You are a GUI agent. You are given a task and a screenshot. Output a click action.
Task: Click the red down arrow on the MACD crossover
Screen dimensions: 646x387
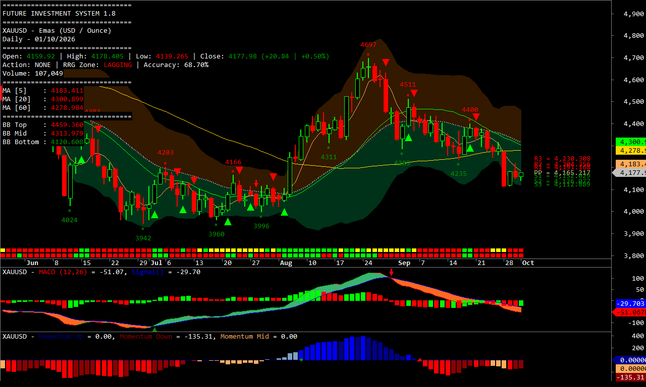click(x=391, y=273)
